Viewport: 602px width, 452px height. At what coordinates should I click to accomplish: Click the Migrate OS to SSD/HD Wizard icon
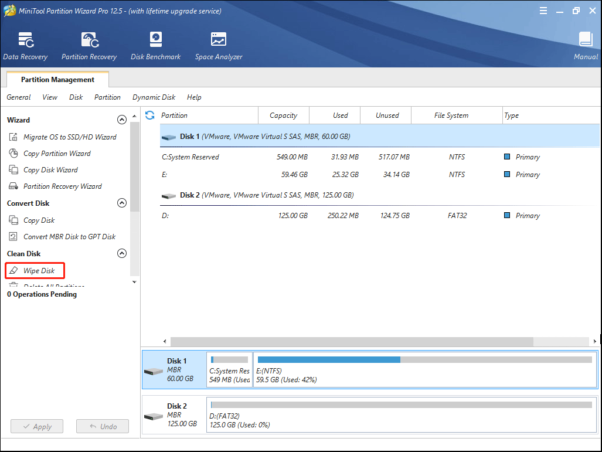(x=13, y=137)
